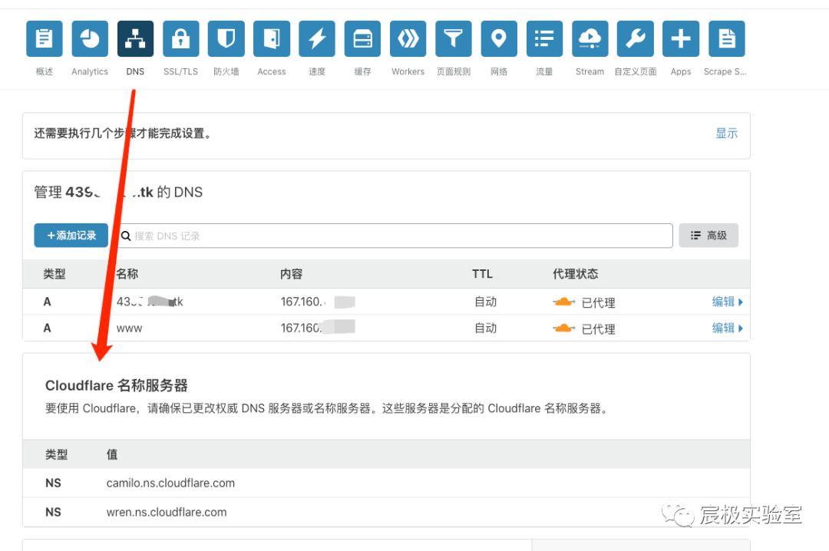Click the SSL/TLS tab label
829x551 pixels.
(181, 71)
